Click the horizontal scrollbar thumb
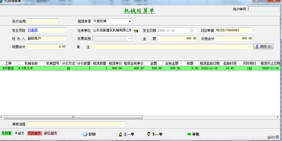The height and width of the screenshot is (141, 282). click(73, 117)
